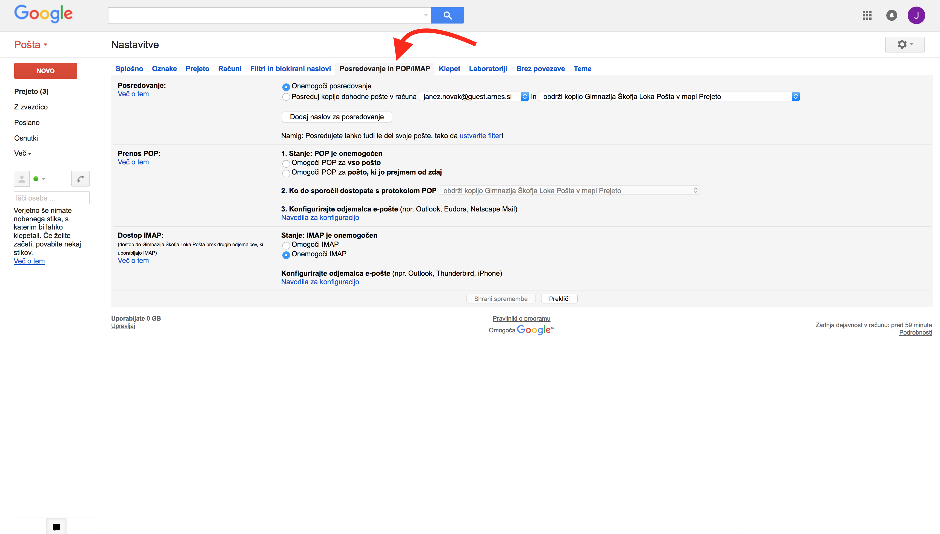Click 'Dodaj naslov za posredovanje' button
The width and height of the screenshot is (940, 534).
(x=337, y=117)
